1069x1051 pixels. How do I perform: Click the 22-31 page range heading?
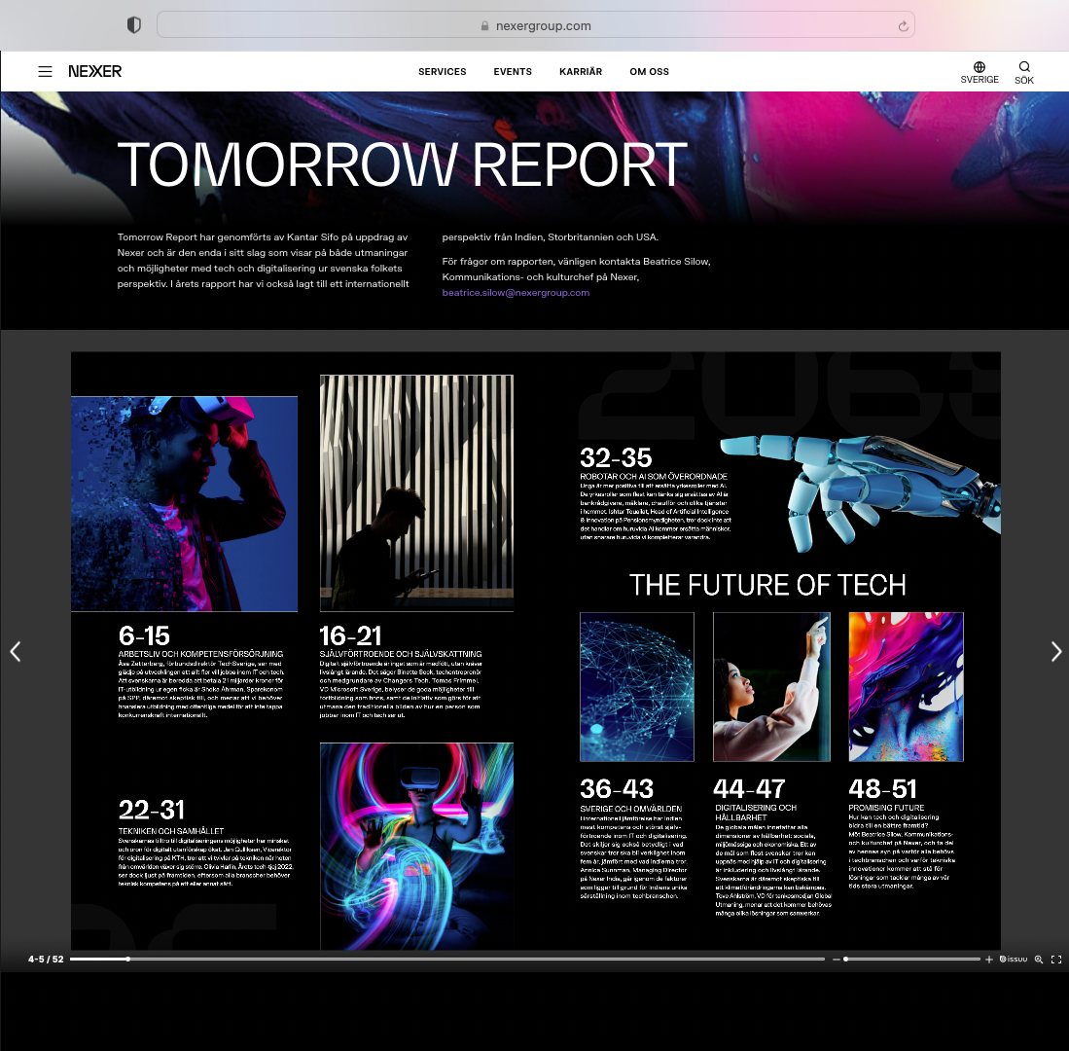[152, 810]
